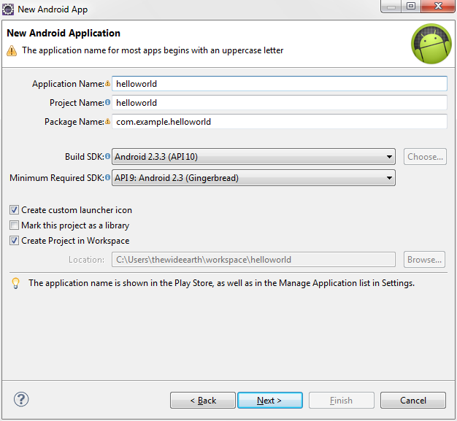Image resolution: width=457 pixels, height=421 pixels.
Task: Click info marker next to Minimum Required SDK
Action: pos(107,177)
